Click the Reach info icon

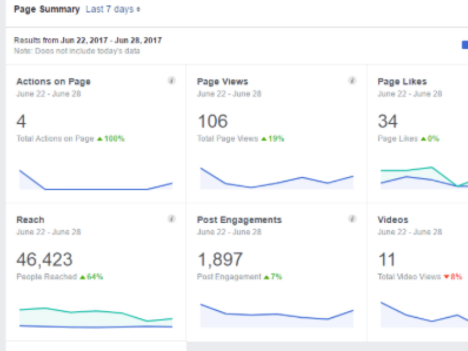click(x=171, y=219)
